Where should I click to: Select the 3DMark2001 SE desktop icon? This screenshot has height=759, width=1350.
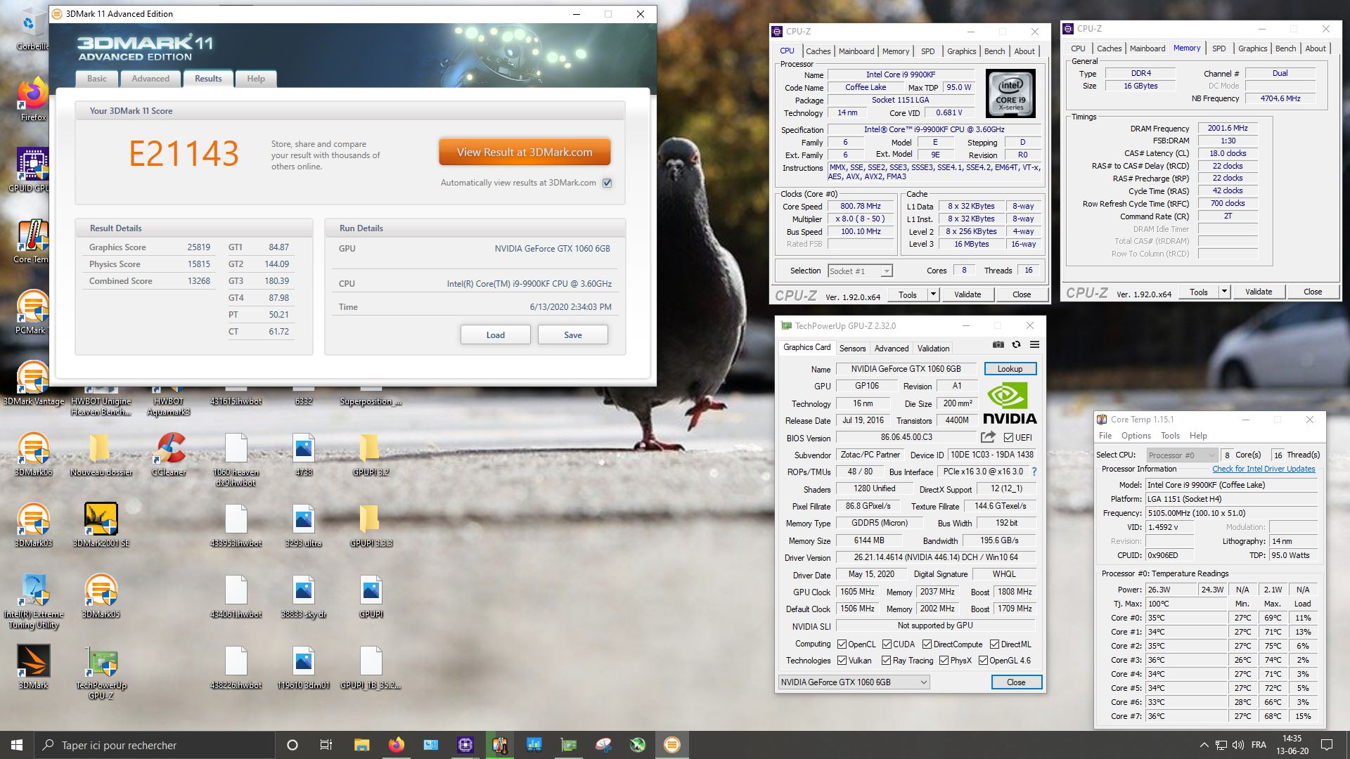pyautogui.click(x=101, y=524)
